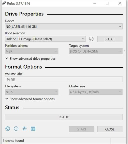This screenshot has height=144, width=128.
Task: Click the checksum checkmark circle icon
Action: 91,39
